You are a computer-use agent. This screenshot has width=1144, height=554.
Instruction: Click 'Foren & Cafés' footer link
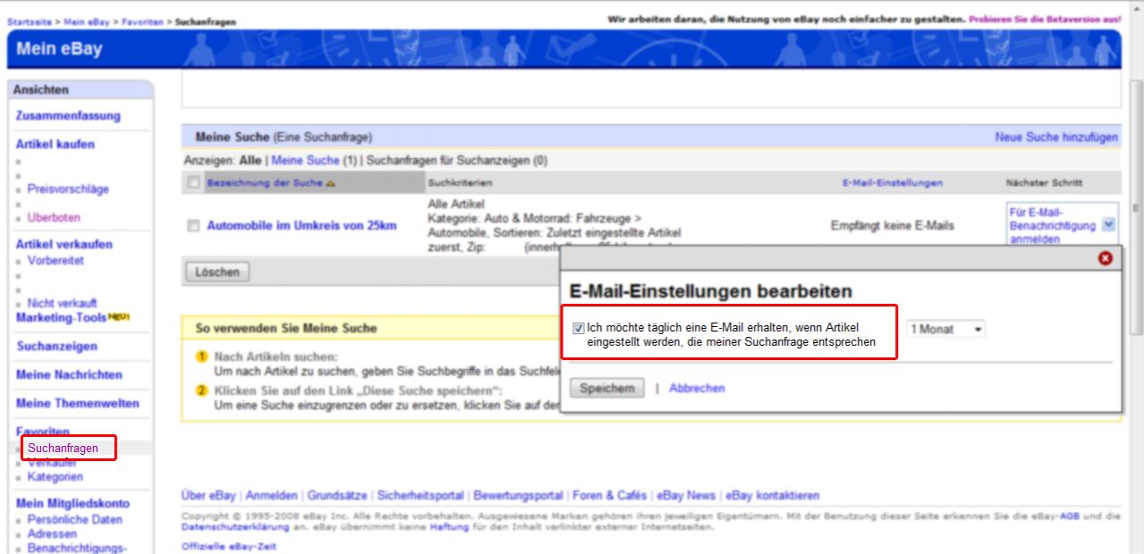click(610, 495)
